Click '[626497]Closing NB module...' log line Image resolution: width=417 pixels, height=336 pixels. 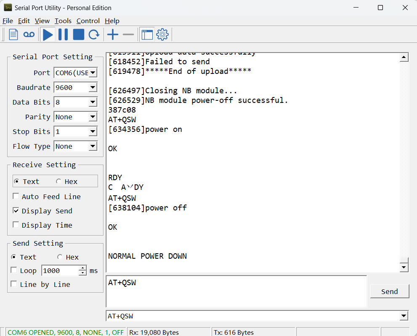point(173,91)
